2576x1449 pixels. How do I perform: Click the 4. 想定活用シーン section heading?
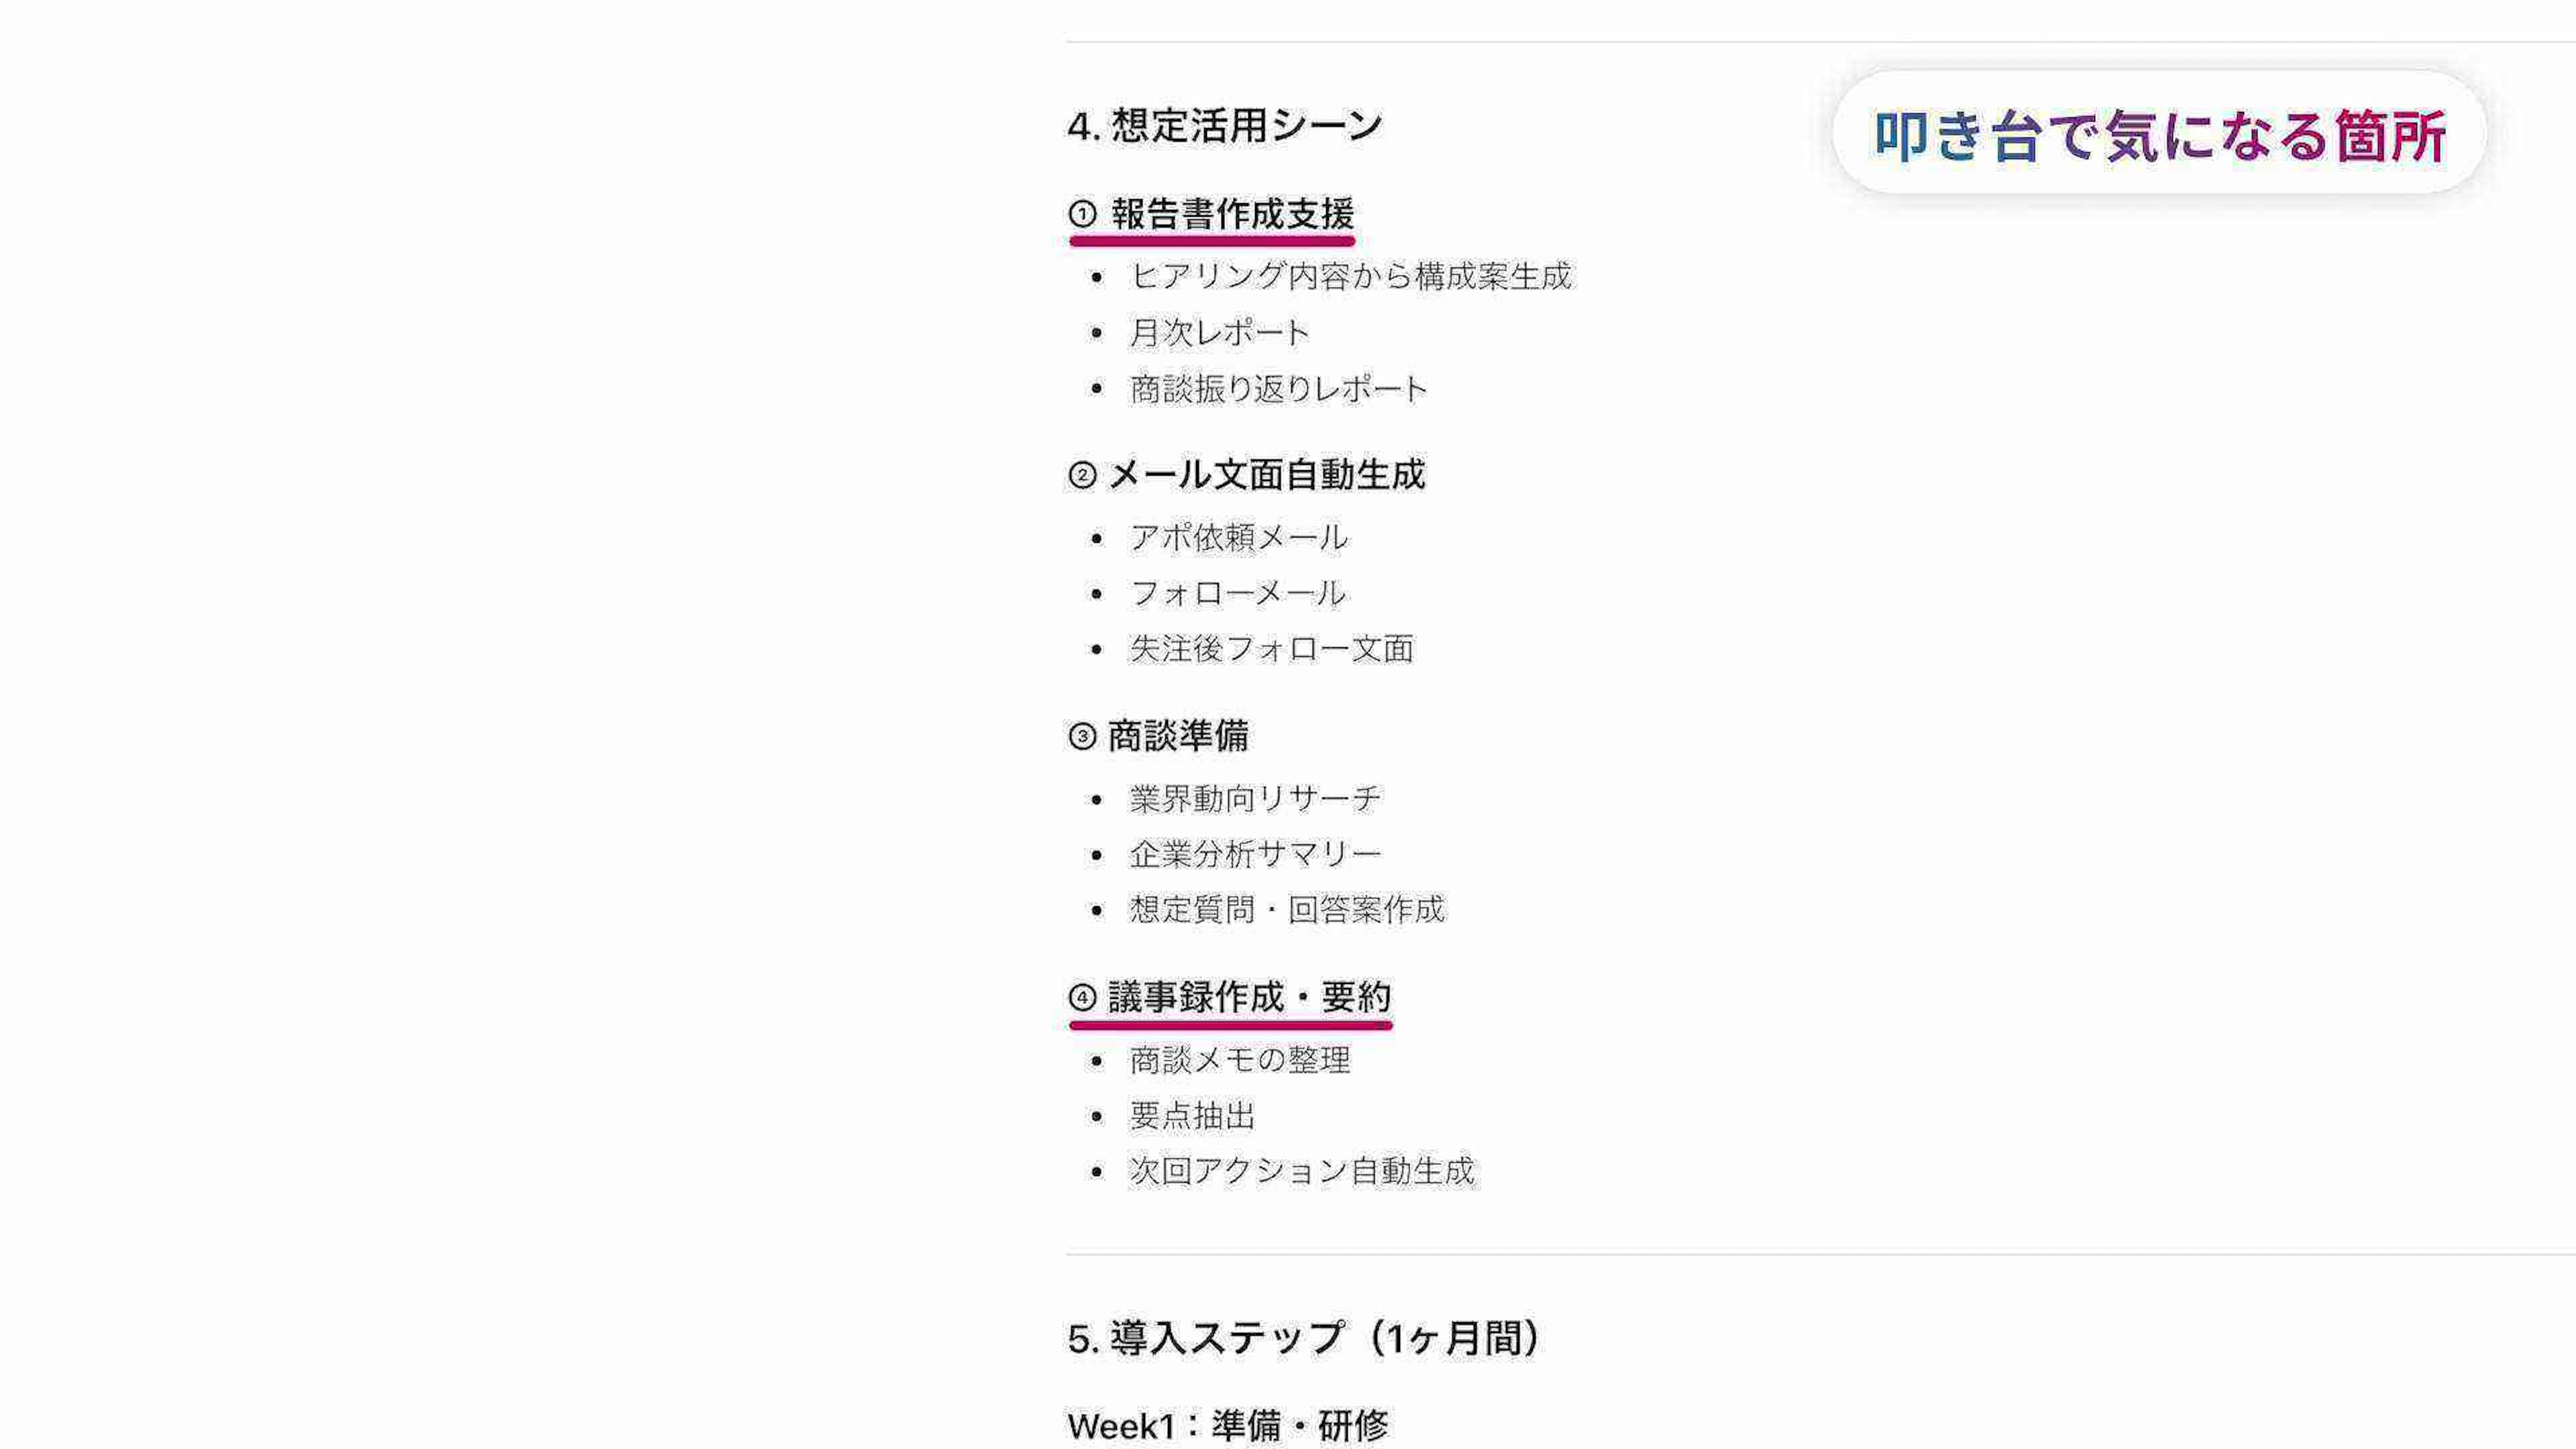(x=1225, y=127)
